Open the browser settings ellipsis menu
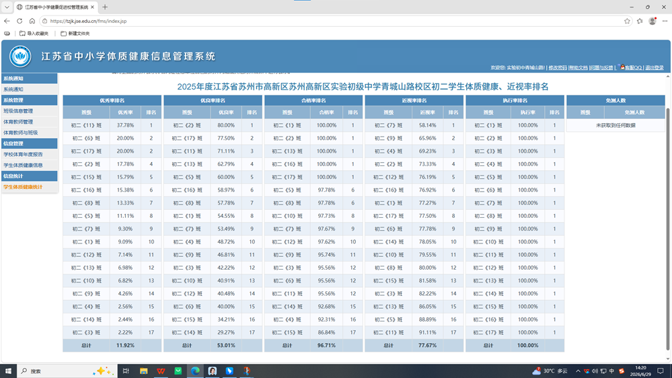The height and width of the screenshot is (378, 672). [665, 21]
